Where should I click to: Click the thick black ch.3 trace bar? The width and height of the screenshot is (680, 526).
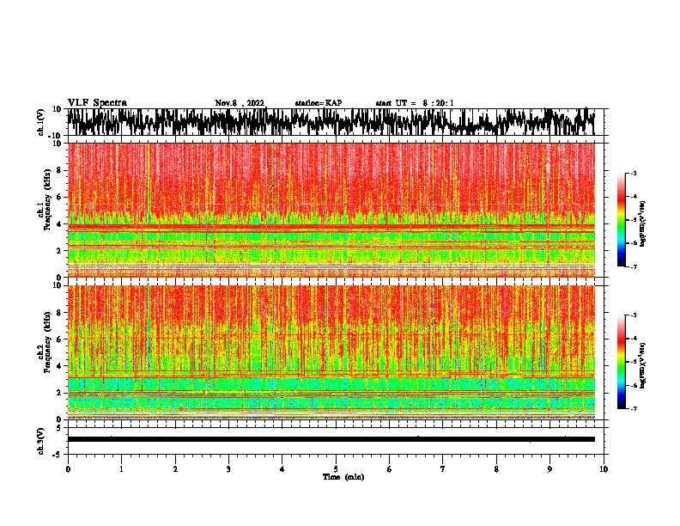(331, 439)
